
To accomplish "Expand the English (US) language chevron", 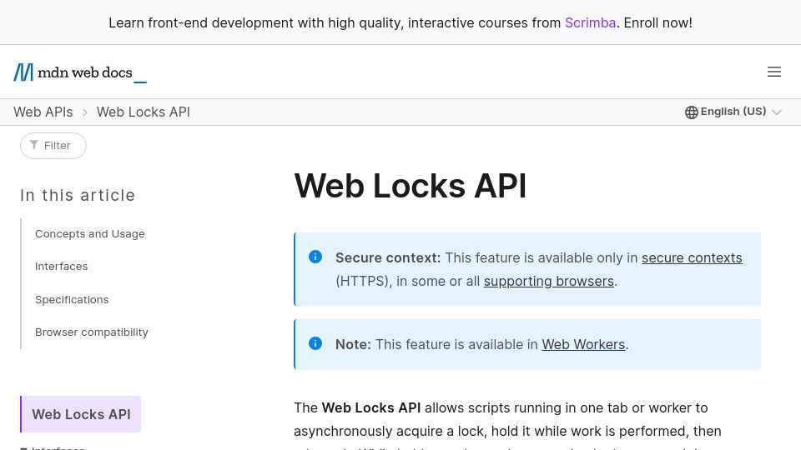I will (x=777, y=112).
